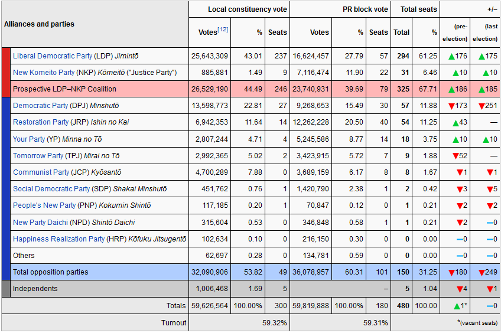501x333 pixels.
Task: Select the 'Prospective LDP–NKP Coalition' row label
Action: click(x=64, y=89)
